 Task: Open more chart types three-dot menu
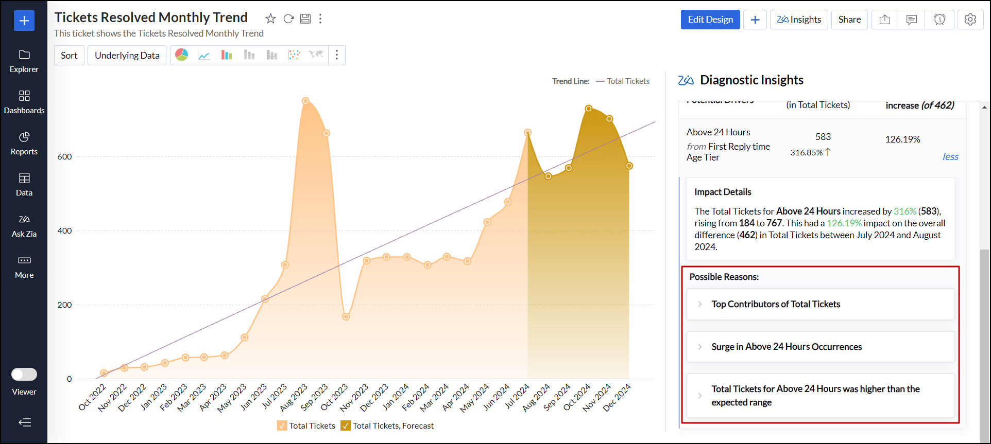pyautogui.click(x=337, y=55)
